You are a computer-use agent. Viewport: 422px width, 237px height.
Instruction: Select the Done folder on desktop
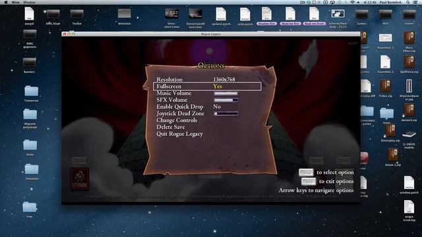point(30,145)
